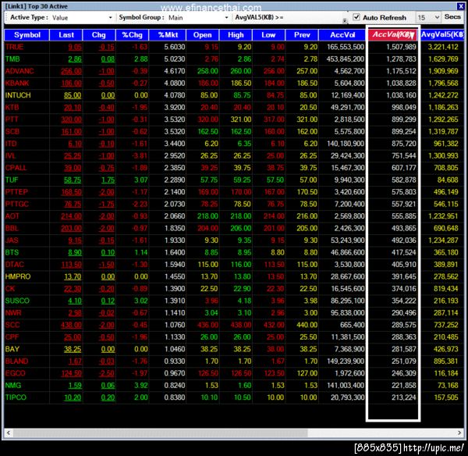Select the TUF symbol
The height and width of the screenshot is (456, 468).
pyautogui.click(x=12, y=180)
